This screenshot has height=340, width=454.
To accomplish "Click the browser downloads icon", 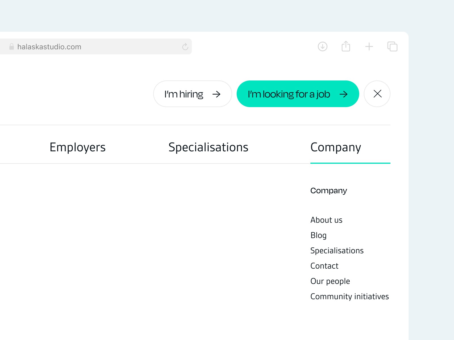I will [x=323, y=46].
